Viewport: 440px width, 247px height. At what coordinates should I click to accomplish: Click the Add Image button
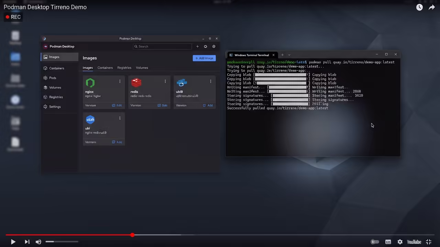coord(204,58)
